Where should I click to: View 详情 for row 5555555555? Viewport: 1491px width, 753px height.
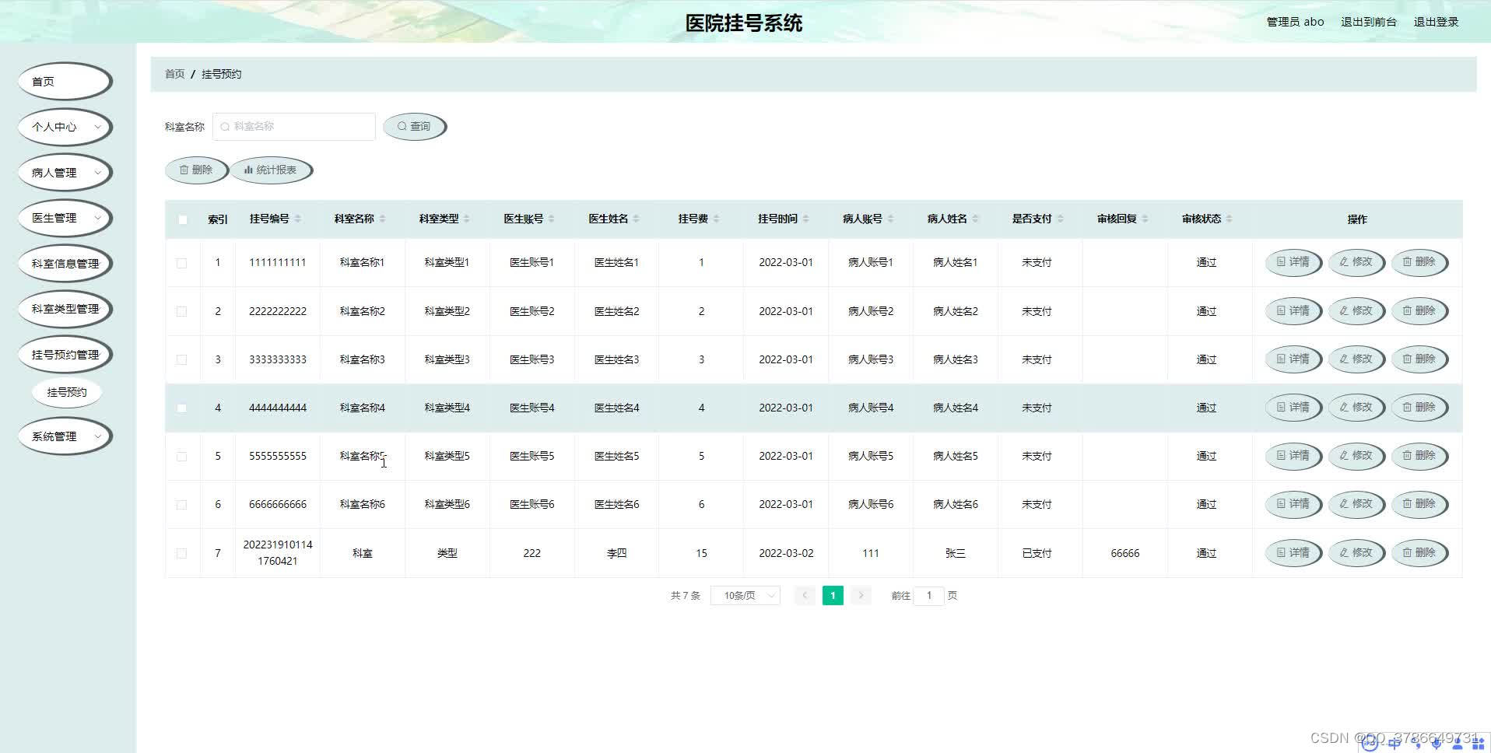[x=1293, y=456]
